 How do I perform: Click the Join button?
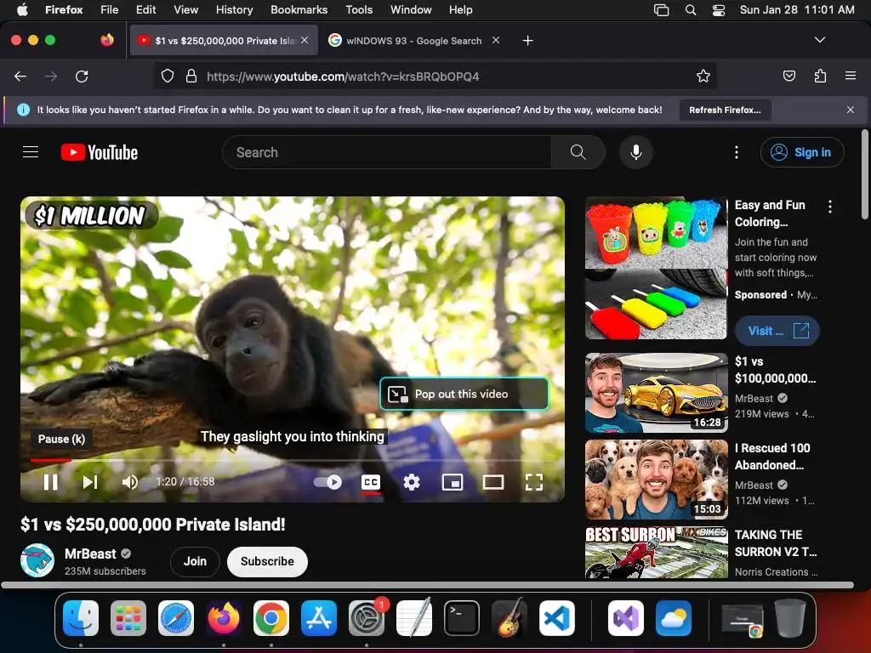tap(195, 561)
